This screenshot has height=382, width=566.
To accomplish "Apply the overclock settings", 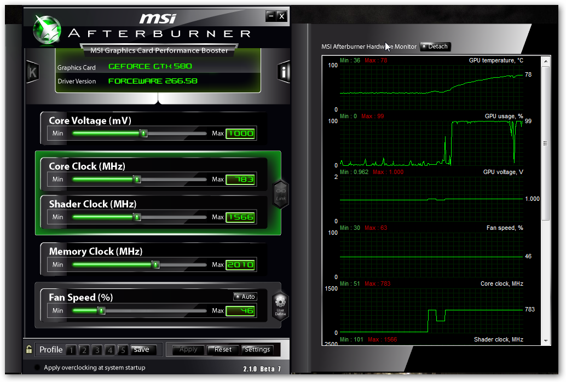I will pyautogui.click(x=188, y=350).
